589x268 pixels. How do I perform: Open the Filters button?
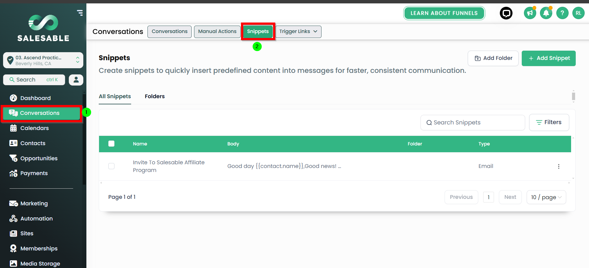(549, 122)
